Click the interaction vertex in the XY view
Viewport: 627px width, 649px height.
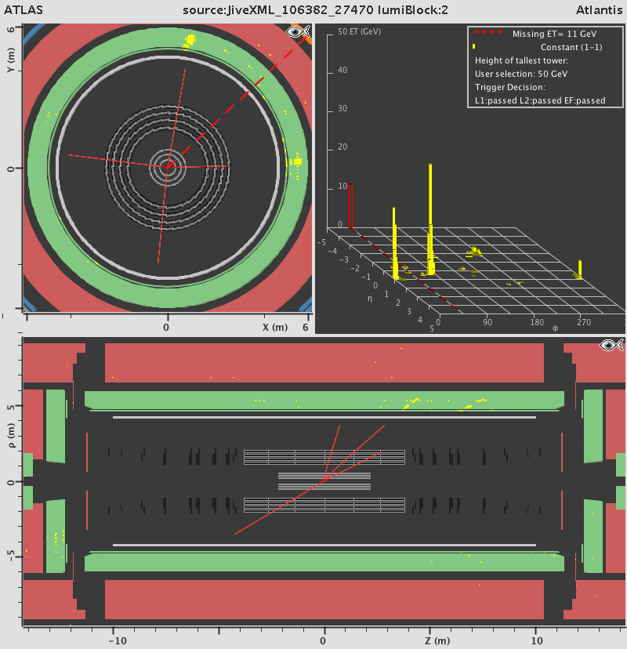coord(167,165)
